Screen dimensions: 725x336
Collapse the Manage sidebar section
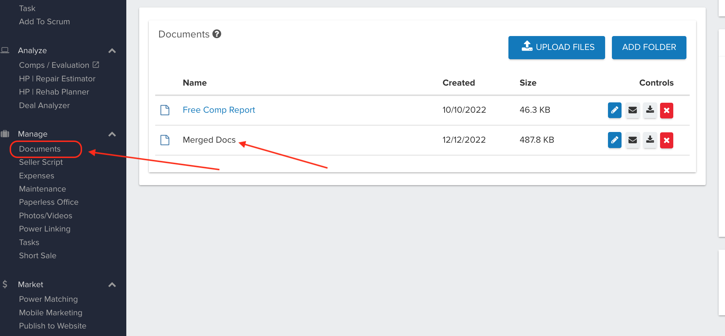(x=112, y=134)
